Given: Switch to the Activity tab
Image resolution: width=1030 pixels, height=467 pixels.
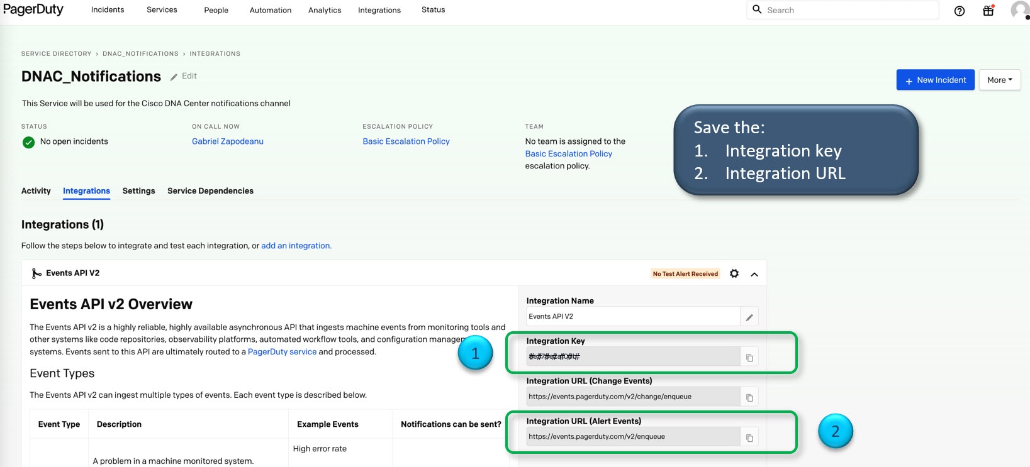Looking at the screenshot, I should click(36, 191).
